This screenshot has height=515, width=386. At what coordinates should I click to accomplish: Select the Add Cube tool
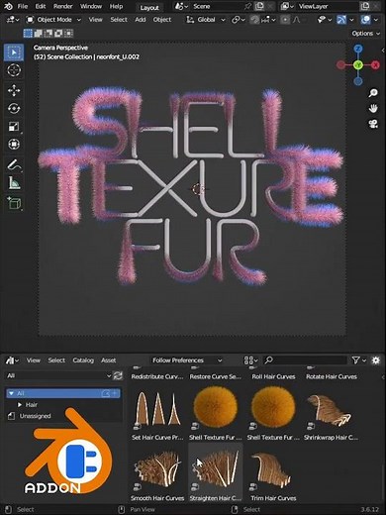[14, 203]
